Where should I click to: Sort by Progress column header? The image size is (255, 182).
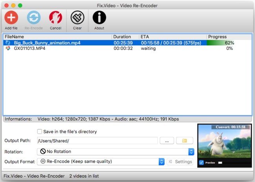tap(229, 37)
